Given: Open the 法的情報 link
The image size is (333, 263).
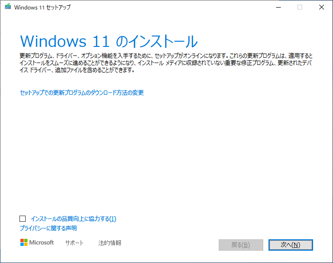Looking at the screenshot, I should (110, 243).
